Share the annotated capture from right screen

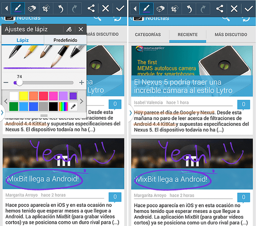[220, 8]
